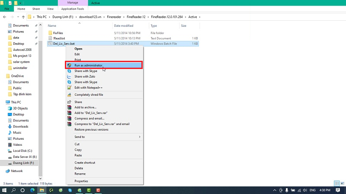346x194 pixels.
Task: Click the Edit with Notepad++ icon
Action: coord(69,88)
